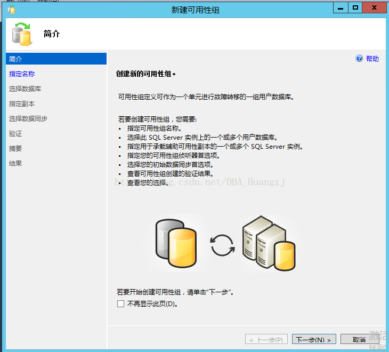Click the disabled 上一步(P) back button
The width and height of the screenshot is (389, 352).
tap(266, 339)
